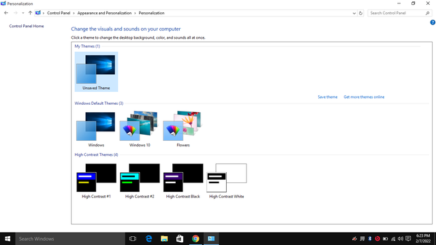Click the High Contrast Themes (4) heading

pyautogui.click(x=96, y=154)
